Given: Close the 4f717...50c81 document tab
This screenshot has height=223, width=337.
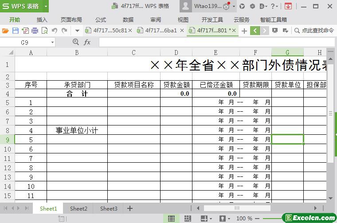Looking at the screenshot, I should point(130,31).
